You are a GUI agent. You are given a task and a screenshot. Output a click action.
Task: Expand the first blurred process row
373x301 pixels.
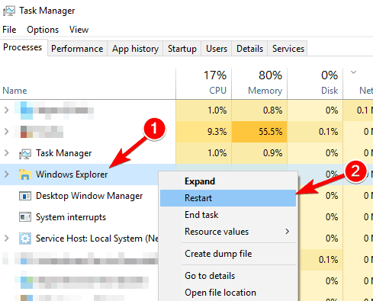point(7,110)
